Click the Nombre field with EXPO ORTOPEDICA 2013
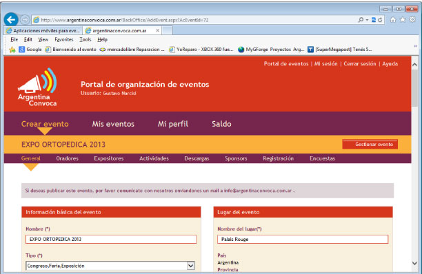The height and width of the screenshot is (274, 422). click(x=111, y=239)
